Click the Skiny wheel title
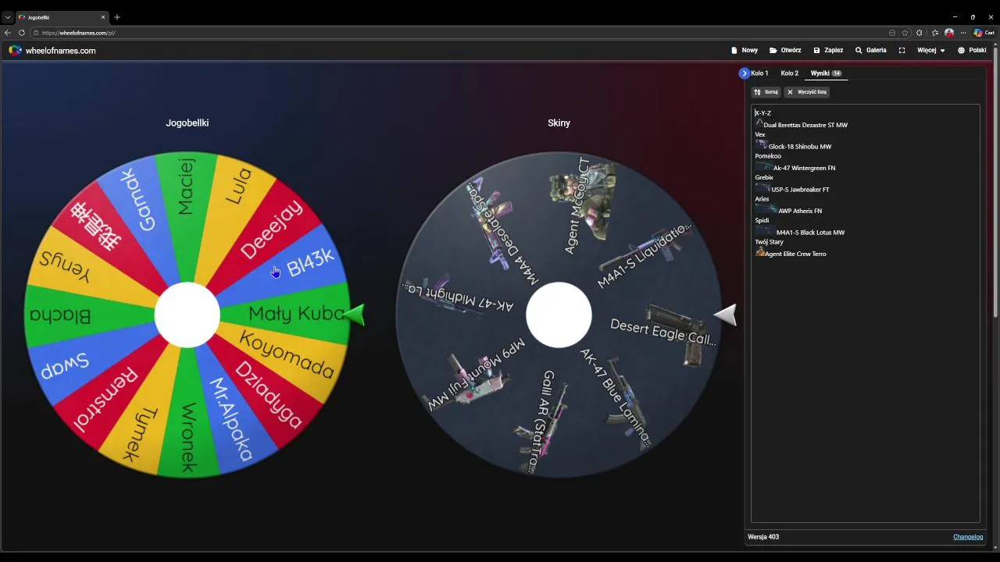The width and height of the screenshot is (1000, 562). pyautogui.click(x=559, y=123)
